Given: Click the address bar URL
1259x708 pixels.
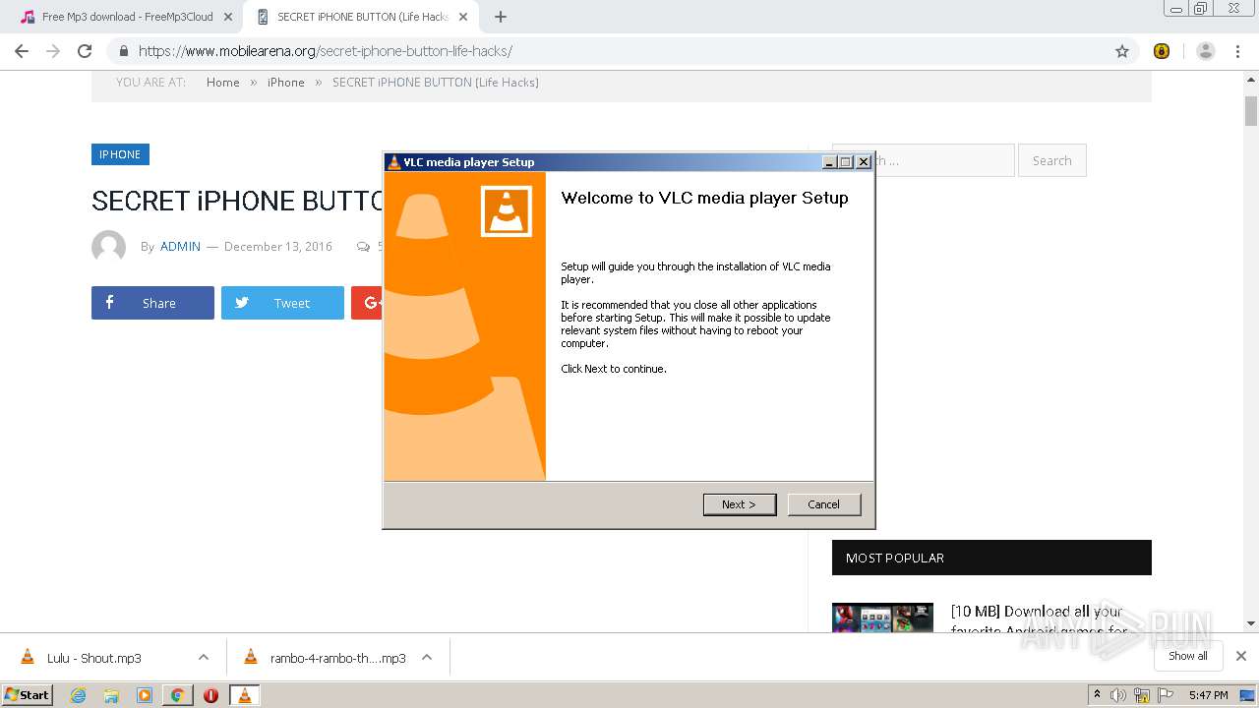Looking at the screenshot, I should tap(325, 51).
